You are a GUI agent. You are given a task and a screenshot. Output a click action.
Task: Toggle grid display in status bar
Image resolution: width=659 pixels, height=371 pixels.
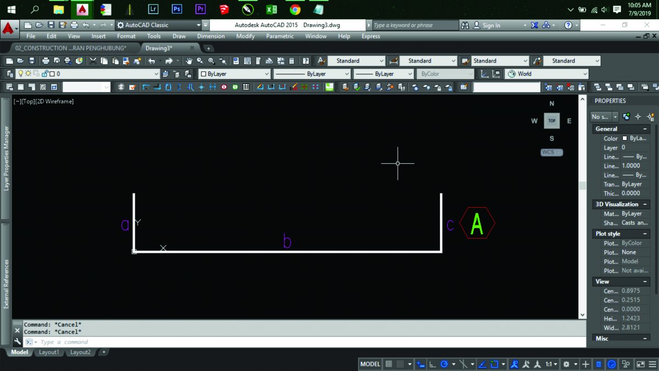click(389, 364)
